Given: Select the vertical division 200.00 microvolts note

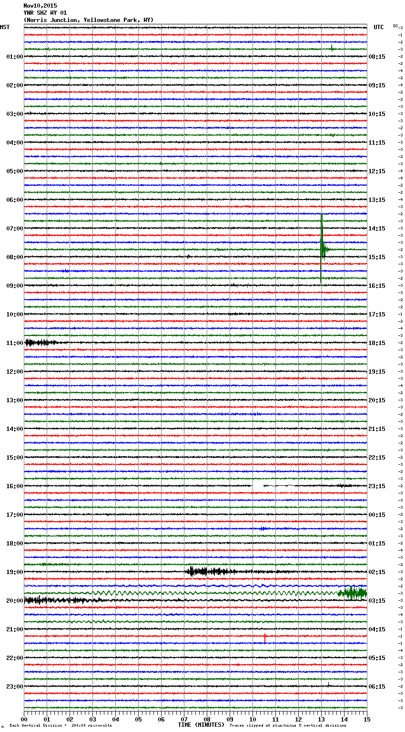Looking at the screenshot, I should [61, 725].
